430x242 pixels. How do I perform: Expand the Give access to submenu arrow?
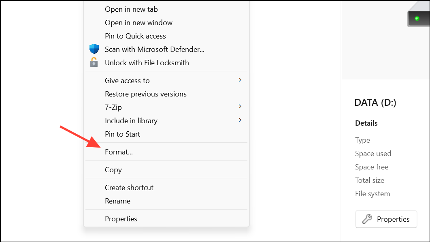(x=240, y=80)
